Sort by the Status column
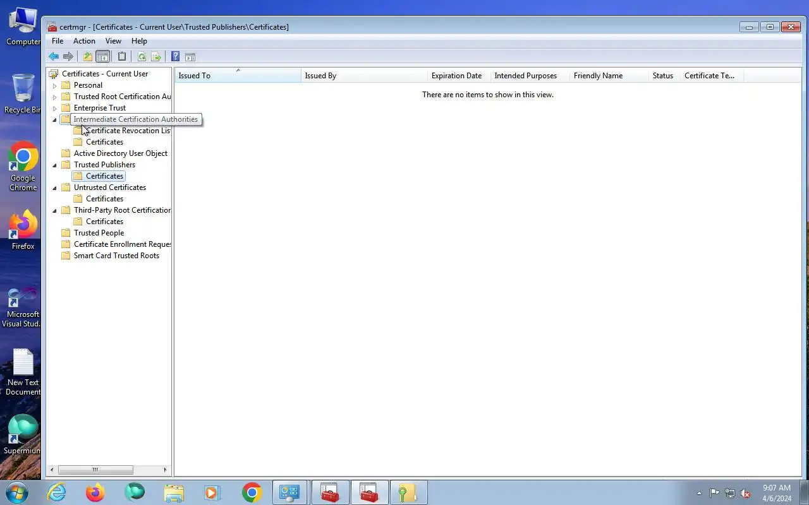Screen dimensions: 809x505 point(665,76)
